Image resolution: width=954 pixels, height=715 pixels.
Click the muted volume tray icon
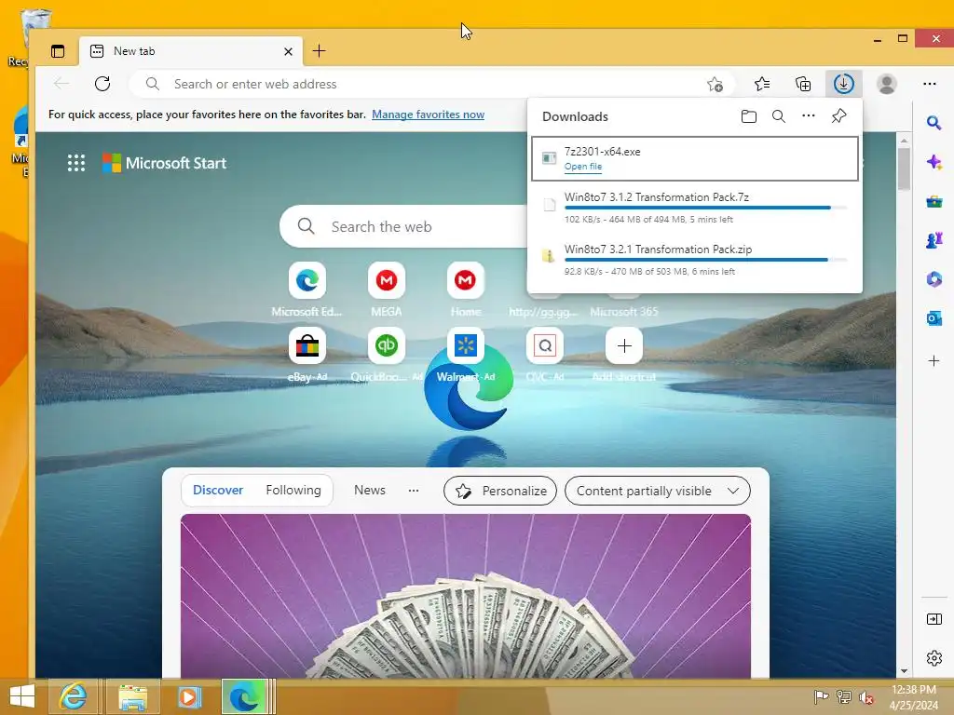pyautogui.click(x=865, y=697)
